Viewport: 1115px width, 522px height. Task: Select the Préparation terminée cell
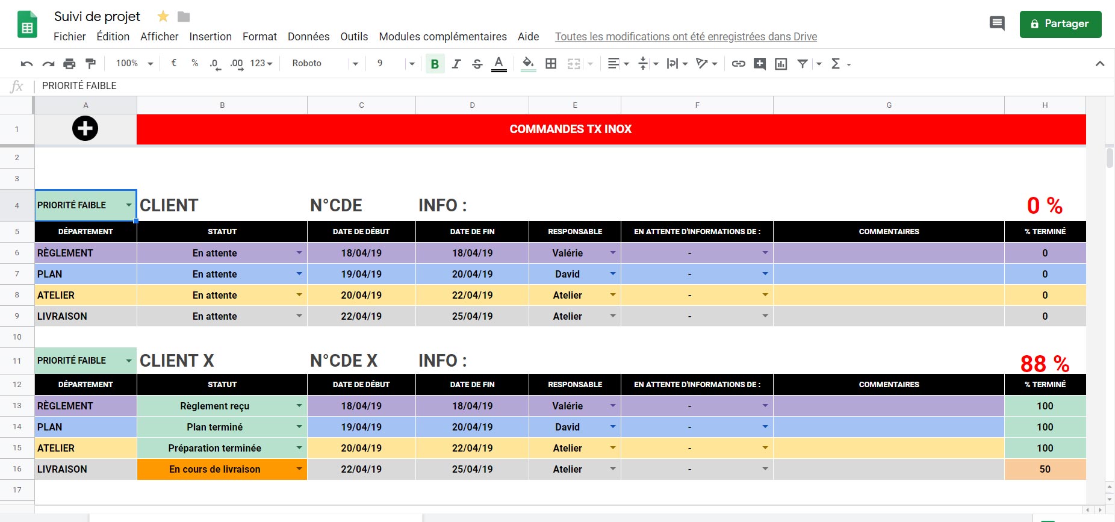pos(222,448)
